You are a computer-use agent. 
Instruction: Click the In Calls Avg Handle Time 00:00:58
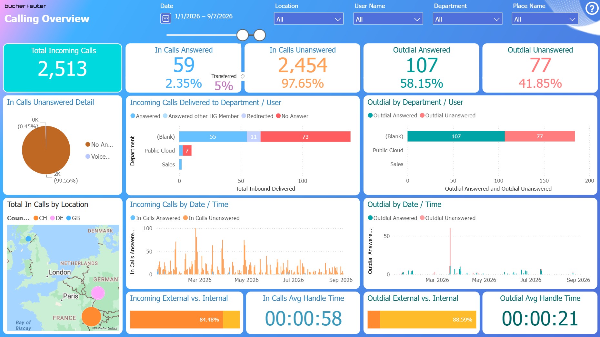303,319
